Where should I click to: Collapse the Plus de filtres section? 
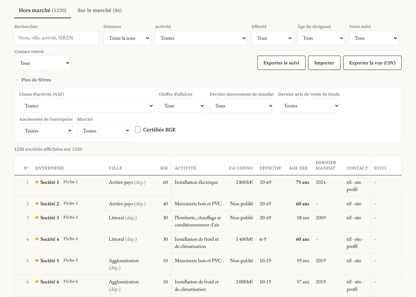33,80
